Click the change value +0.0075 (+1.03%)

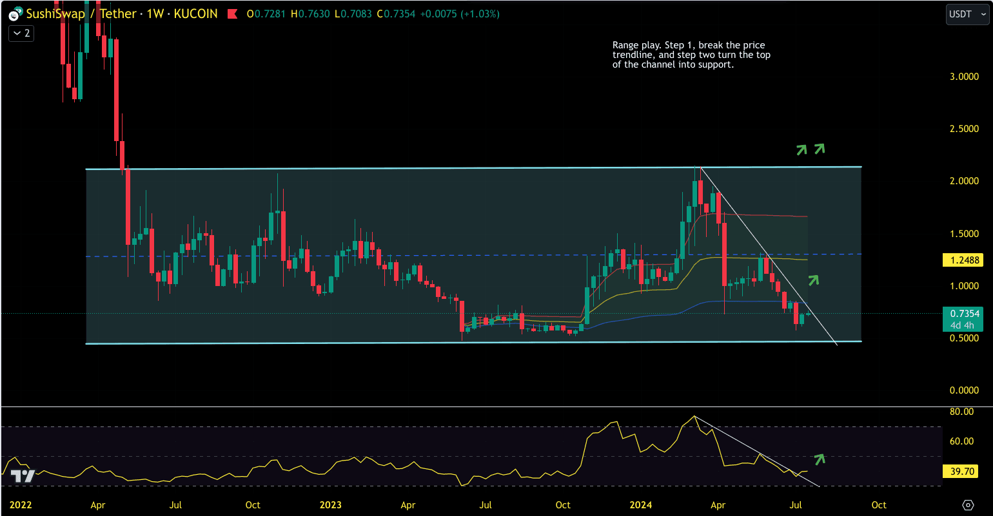coord(460,14)
